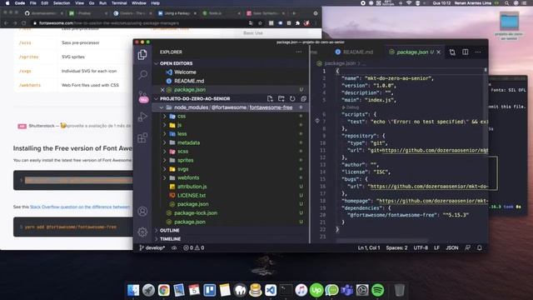Screen dimensions: 533x300
Task: Change the UTF-8 encoding in status bar
Action: 421,247
